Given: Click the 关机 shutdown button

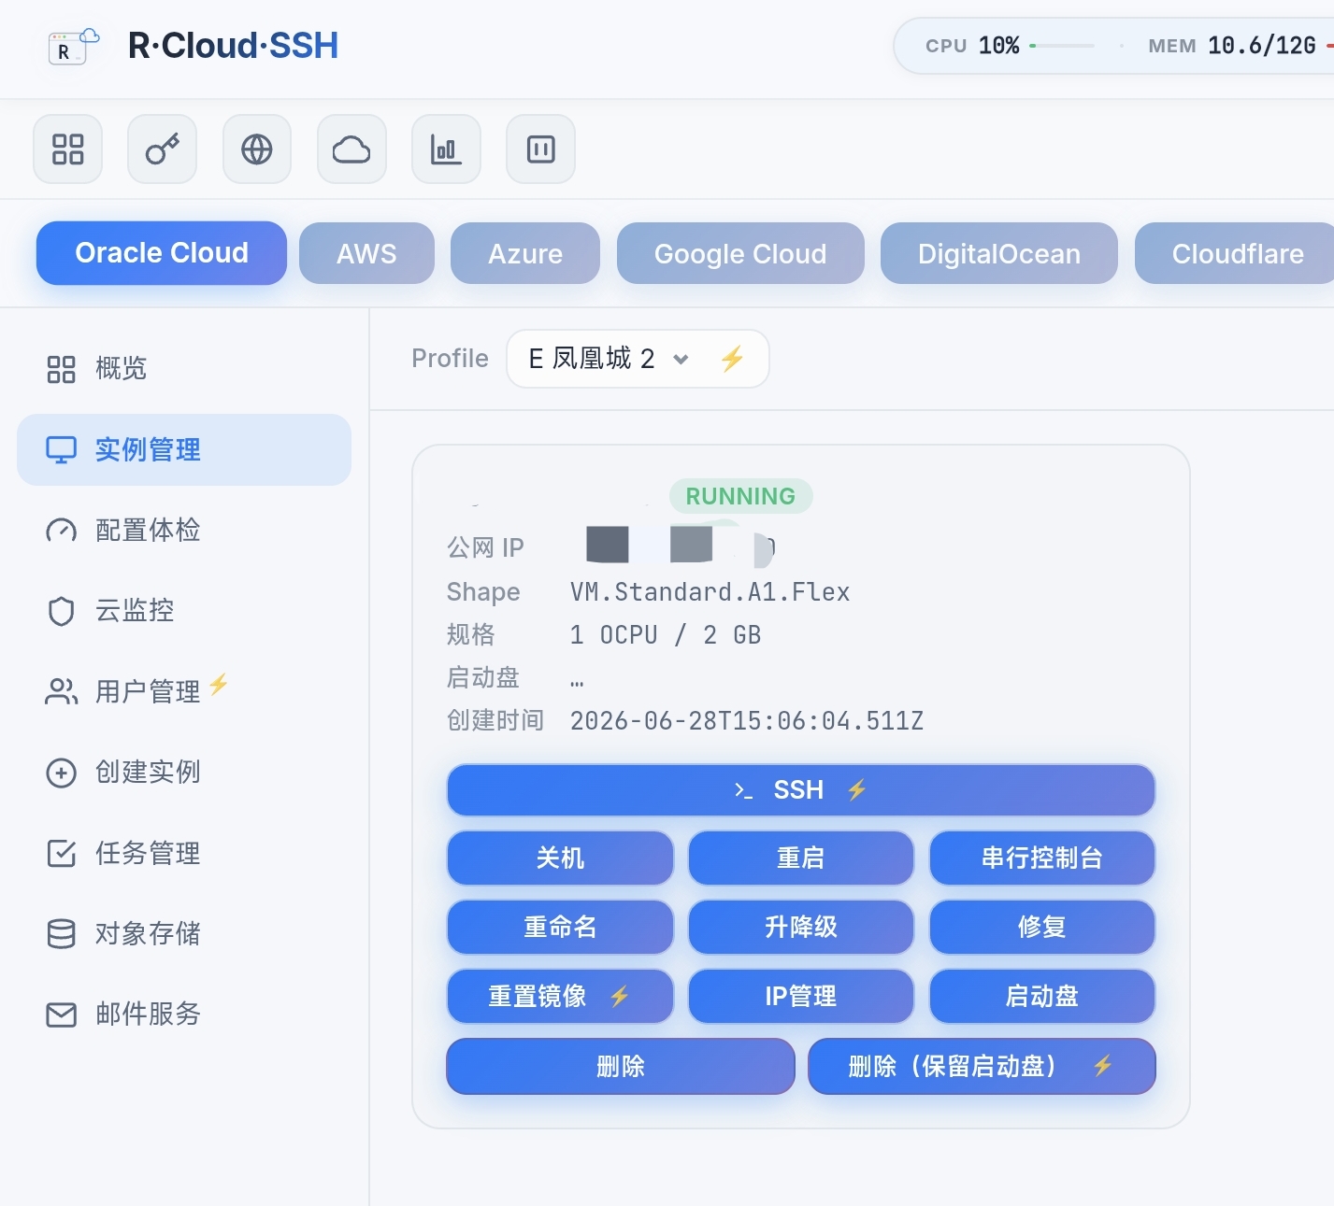Looking at the screenshot, I should (x=560, y=858).
